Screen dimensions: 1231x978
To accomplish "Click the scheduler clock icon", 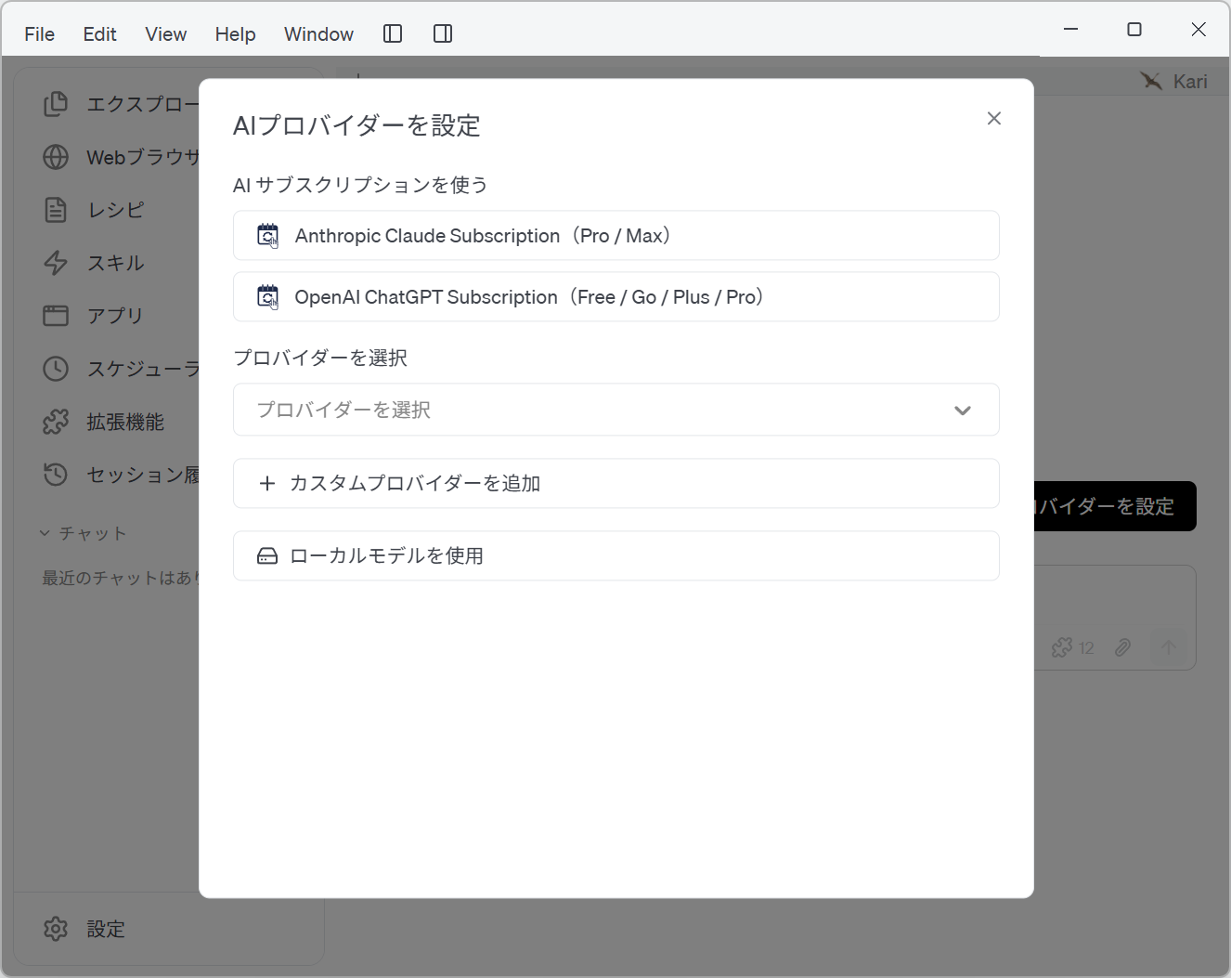I will [x=56, y=369].
